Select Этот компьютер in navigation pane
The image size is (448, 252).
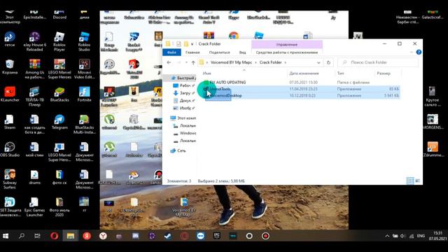(x=183, y=118)
